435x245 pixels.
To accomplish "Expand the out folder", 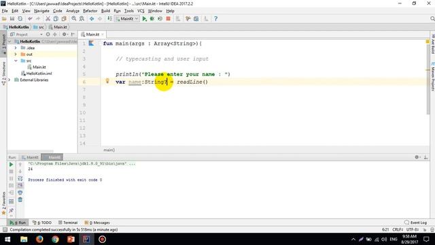I will (x=16, y=54).
